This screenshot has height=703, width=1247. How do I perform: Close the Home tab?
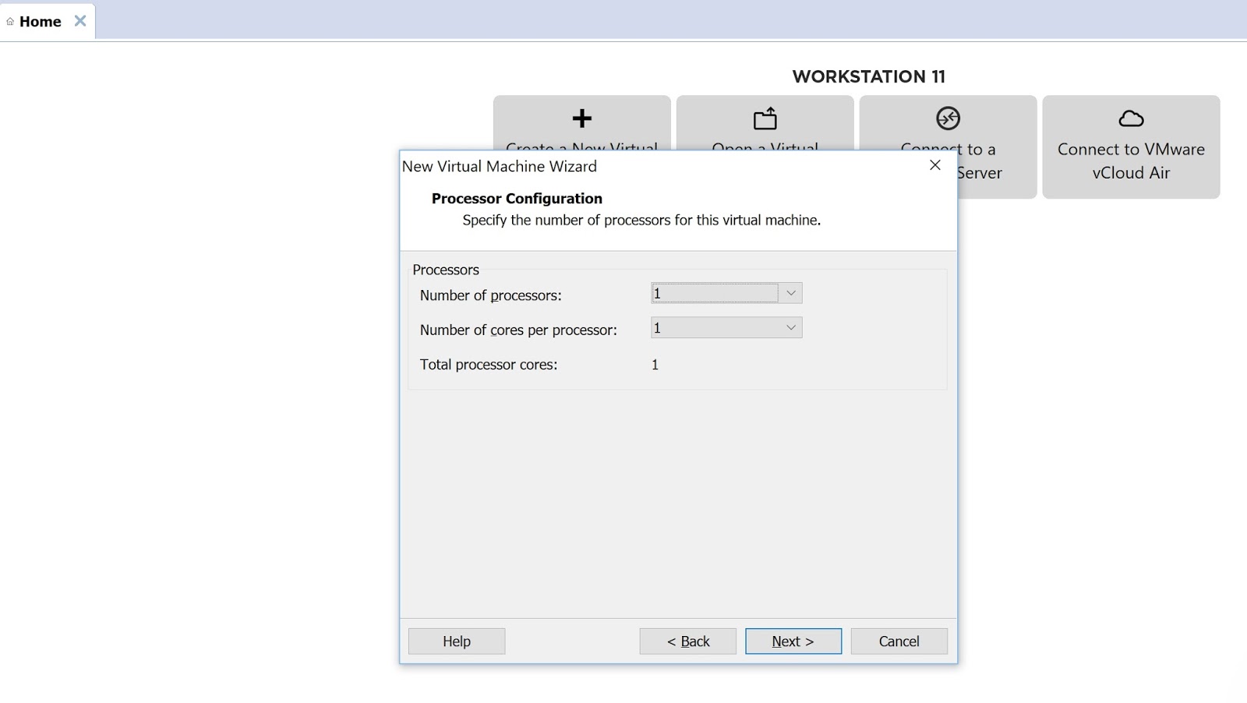(79, 21)
